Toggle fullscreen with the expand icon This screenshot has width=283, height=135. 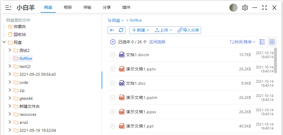(x=264, y=8)
